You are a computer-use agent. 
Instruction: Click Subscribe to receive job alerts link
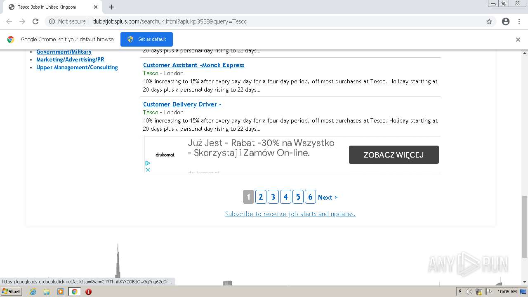290,214
